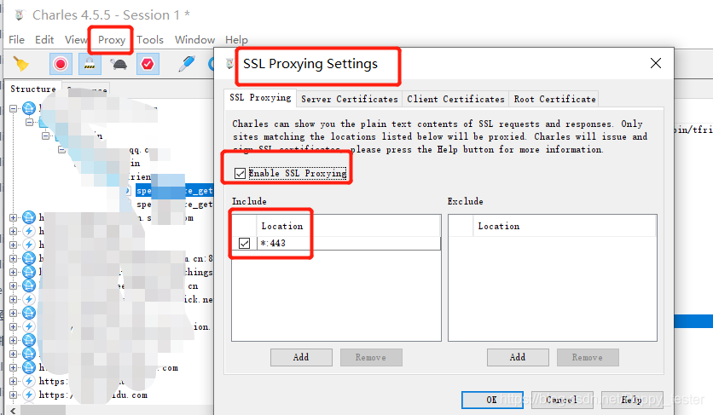713x415 pixels.
Task: Close the SSL Proxying Settings dialog
Action: (656, 63)
